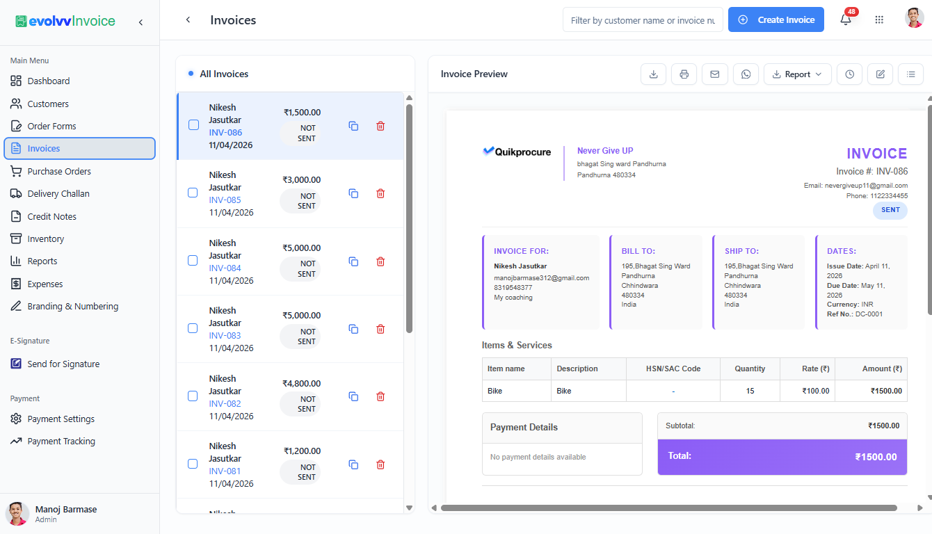Delete invoice INV-082

(x=380, y=396)
